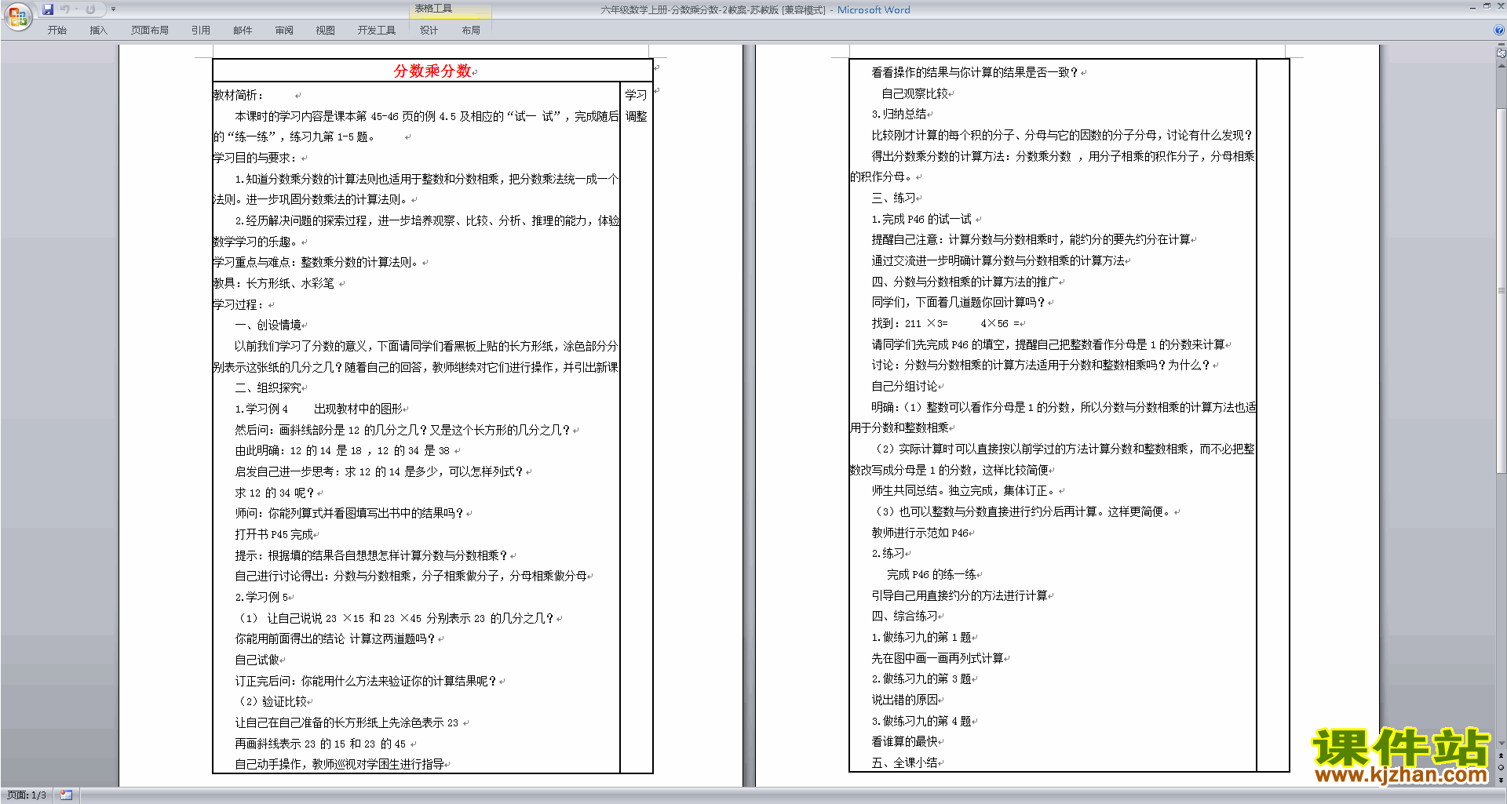The height and width of the screenshot is (804, 1507).
Task: Click the heading 一、创设情境
Action: (x=268, y=325)
